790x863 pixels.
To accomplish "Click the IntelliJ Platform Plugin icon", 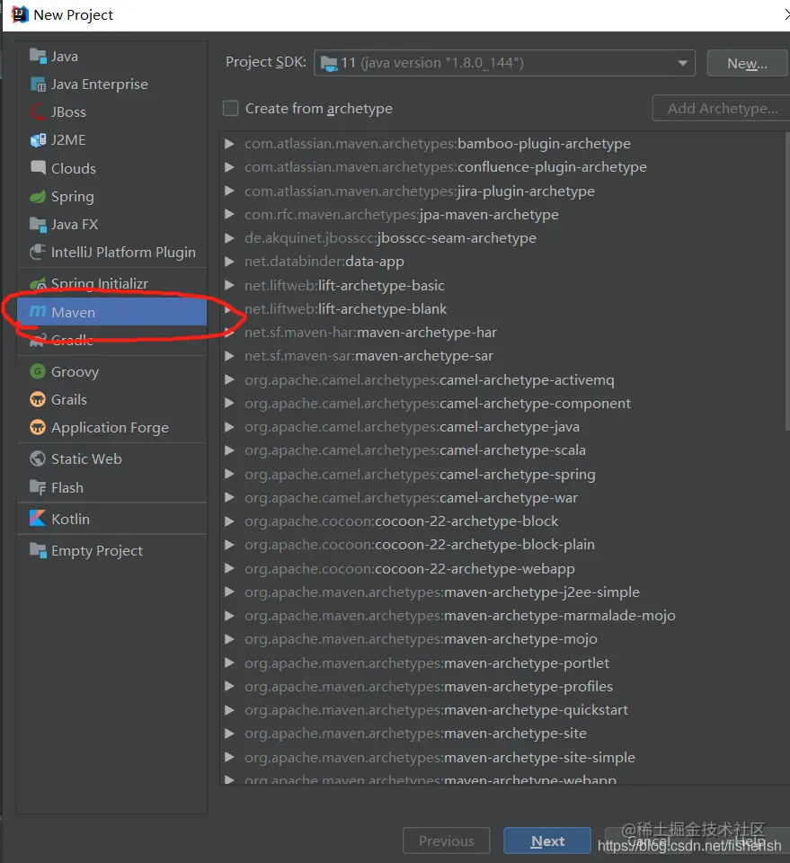I will point(38,252).
